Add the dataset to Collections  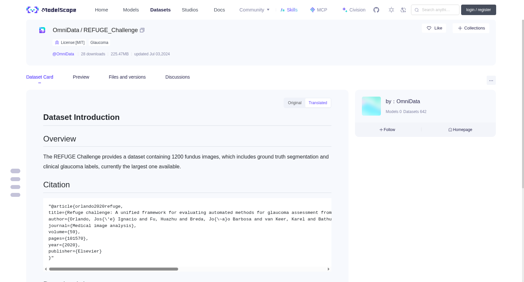coord(471,28)
